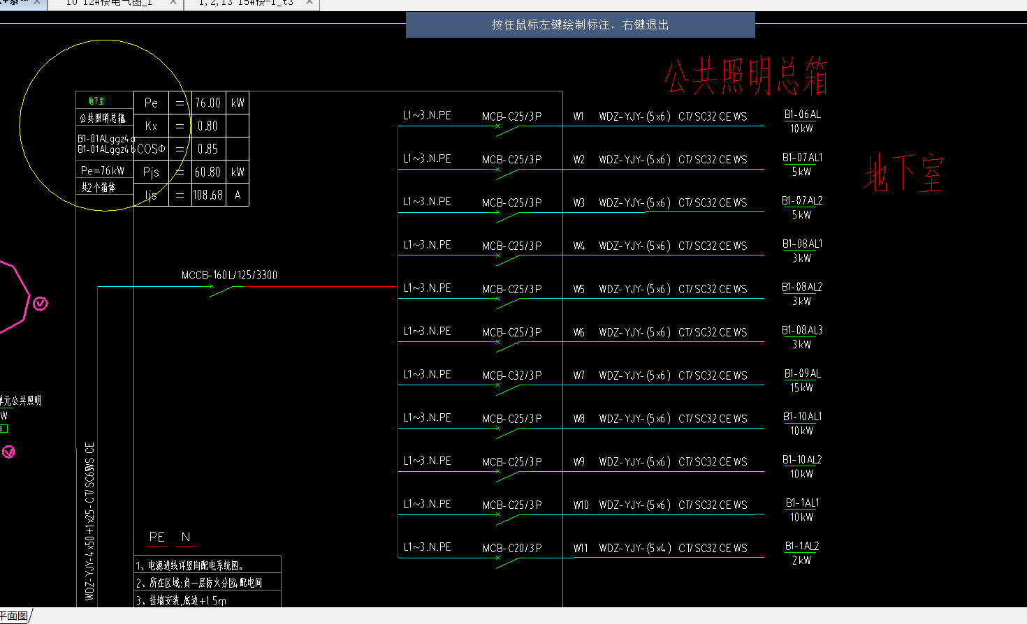Click the hint banner 按住鼠标左键绘制标注
This screenshot has width=1027, height=624.
click(580, 25)
